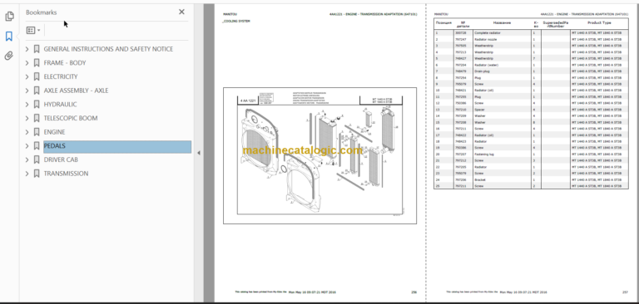Expand the PEDALS bookmark
The image size is (639, 304).
27,146
